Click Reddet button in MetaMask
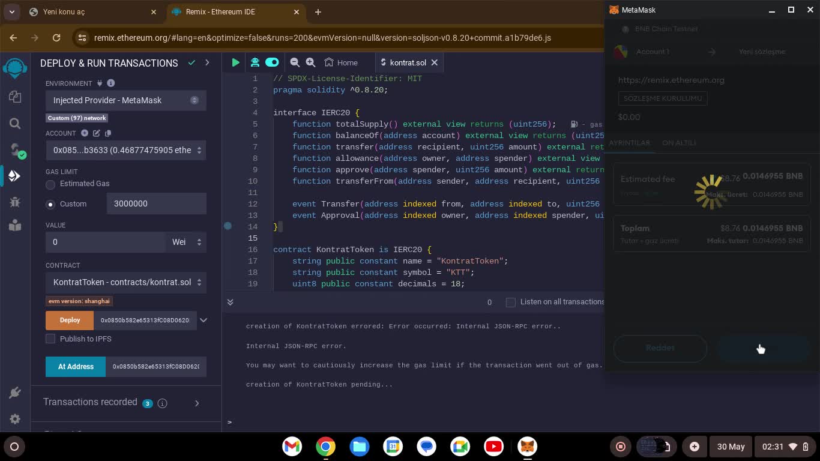 point(660,348)
